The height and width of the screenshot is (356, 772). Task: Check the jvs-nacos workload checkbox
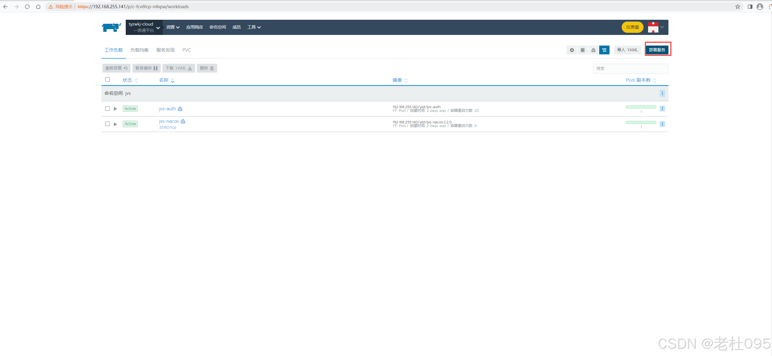[x=108, y=124]
